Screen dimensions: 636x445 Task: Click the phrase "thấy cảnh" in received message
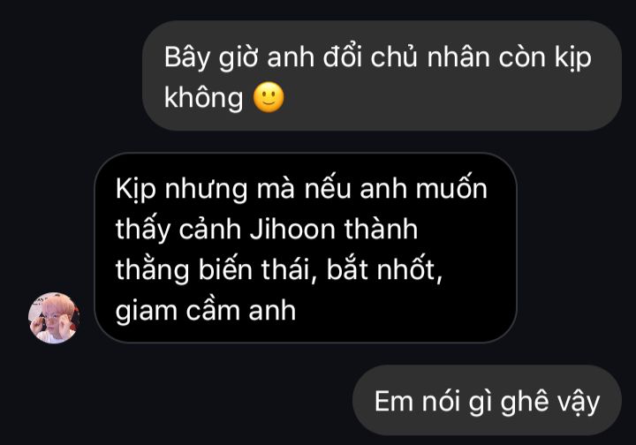pos(178,230)
